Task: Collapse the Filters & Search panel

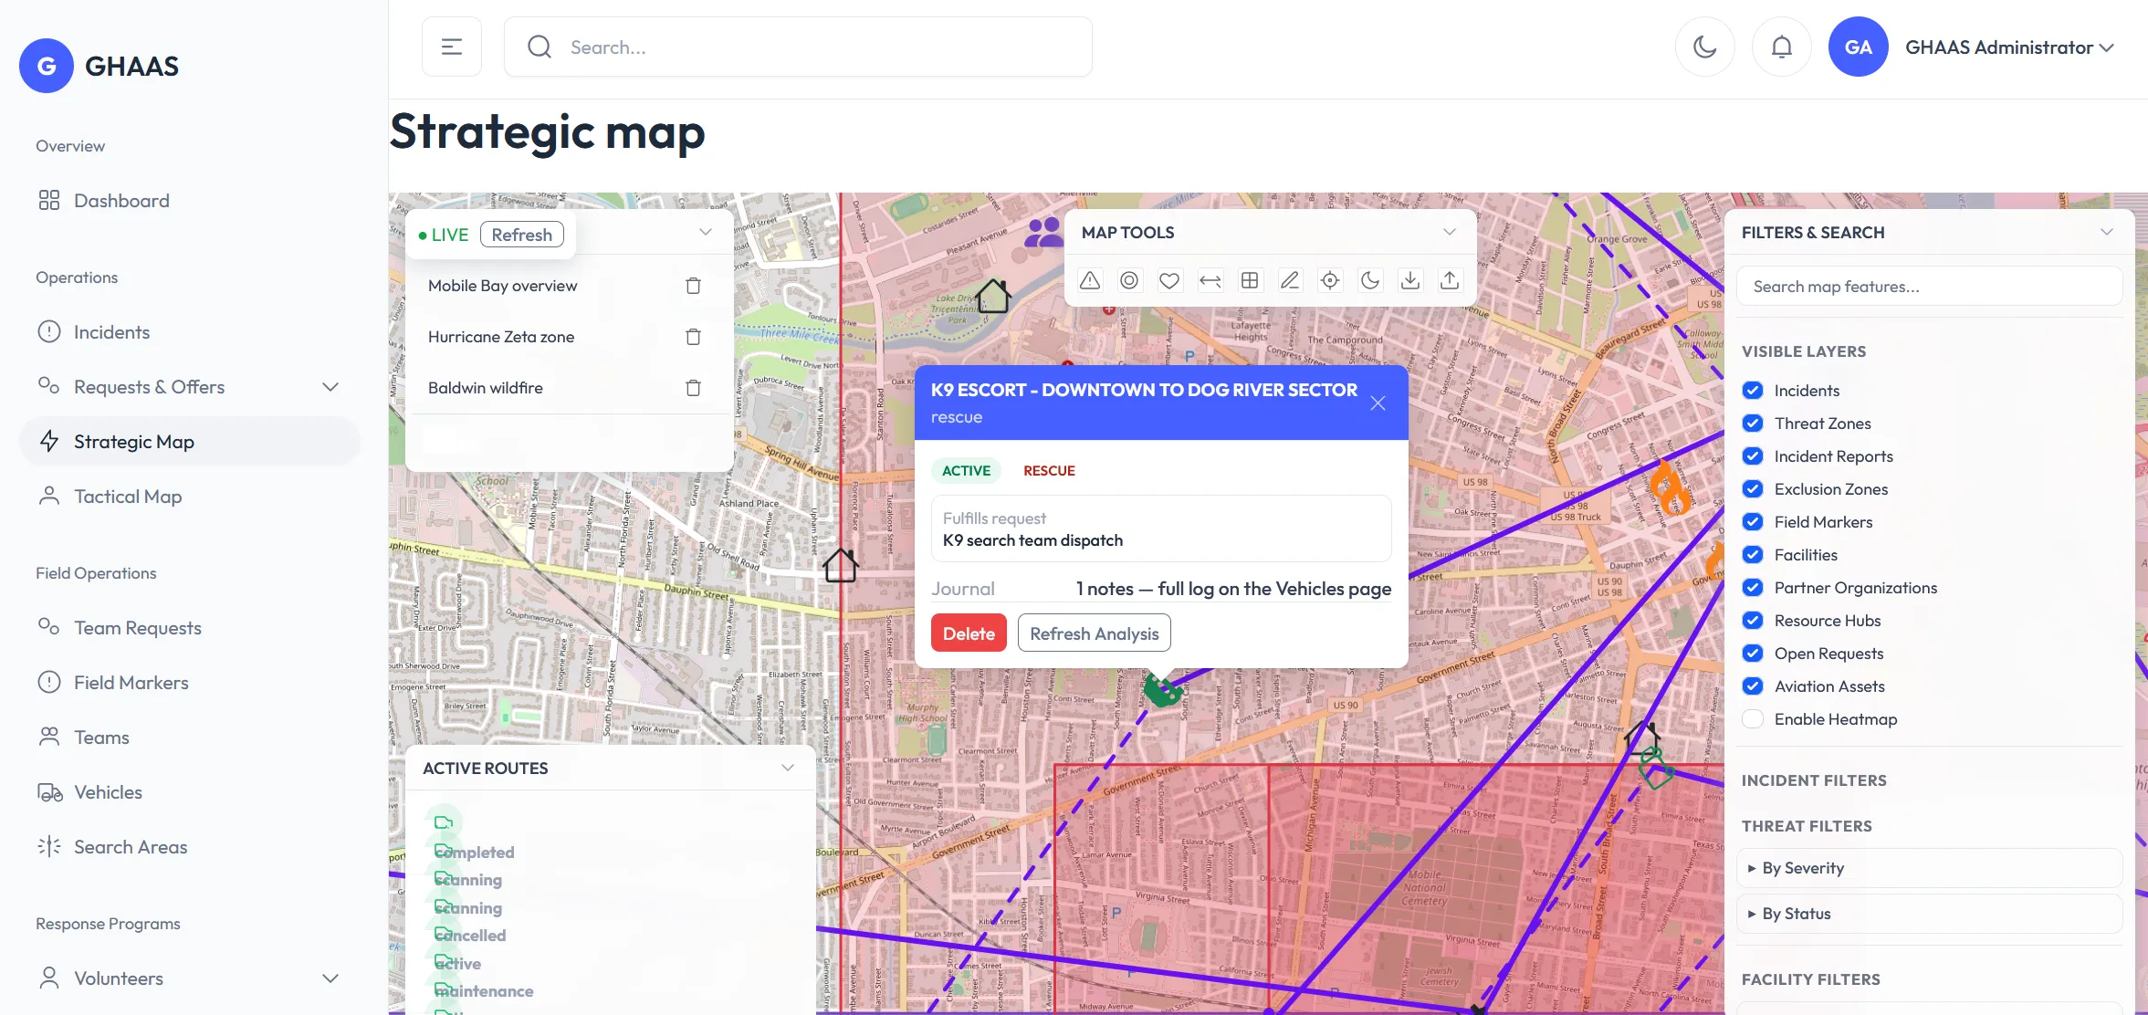Action: point(2106,232)
